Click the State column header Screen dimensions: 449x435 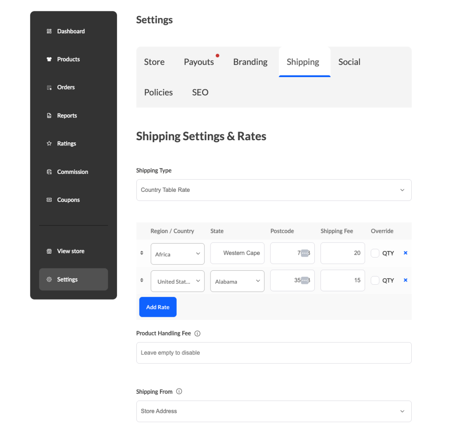pos(217,231)
